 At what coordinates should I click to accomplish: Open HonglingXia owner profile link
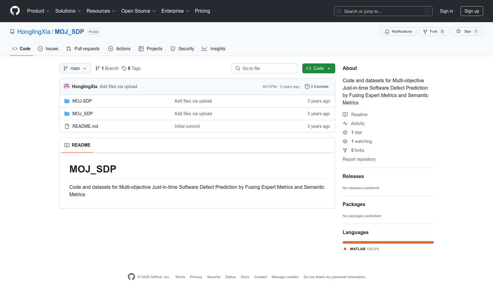(x=34, y=32)
